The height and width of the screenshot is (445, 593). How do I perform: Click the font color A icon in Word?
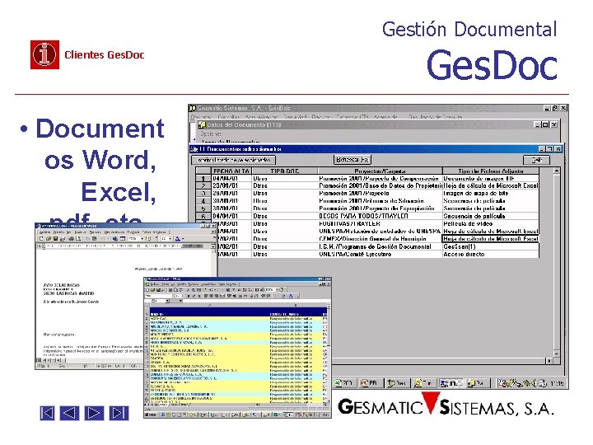click(178, 239)
